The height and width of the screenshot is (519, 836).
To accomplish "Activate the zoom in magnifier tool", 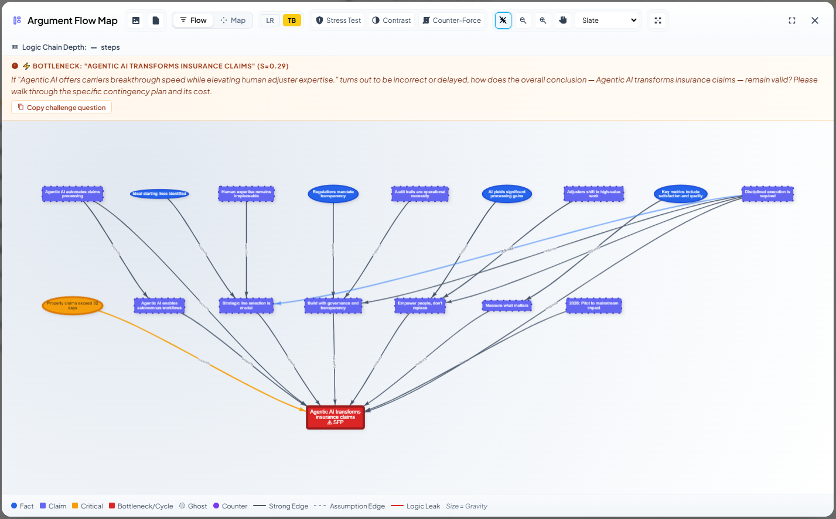I will coord(542,20).
